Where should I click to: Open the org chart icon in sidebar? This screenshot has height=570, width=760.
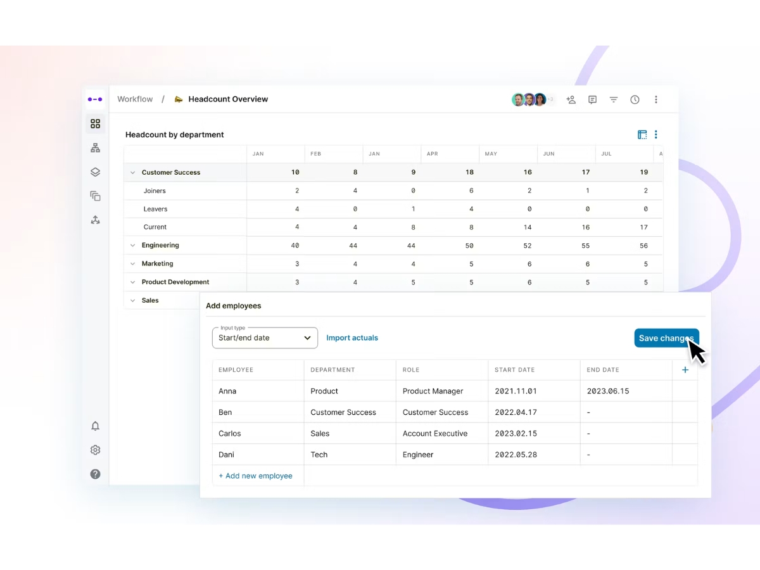[x=95, y=148]
